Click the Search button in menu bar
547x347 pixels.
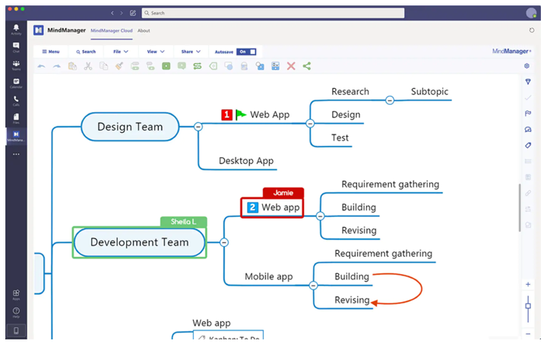85,52
